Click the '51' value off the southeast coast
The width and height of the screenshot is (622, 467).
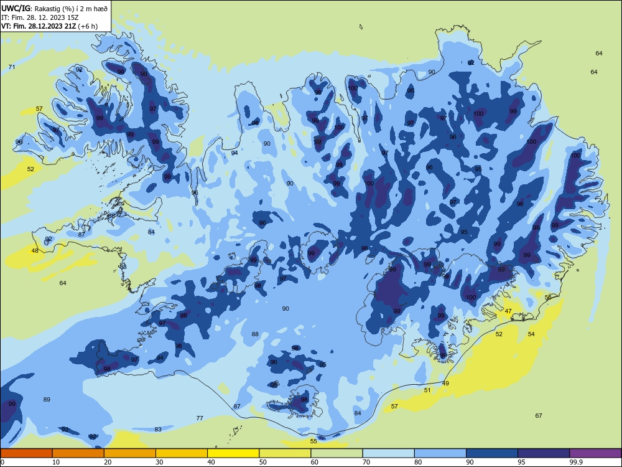point(427,390)
